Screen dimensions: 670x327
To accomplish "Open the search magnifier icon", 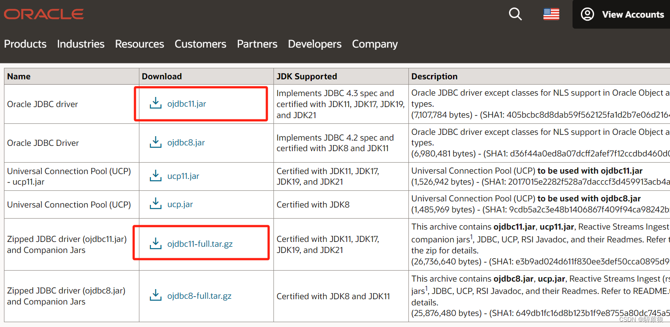I will (515, 14).
